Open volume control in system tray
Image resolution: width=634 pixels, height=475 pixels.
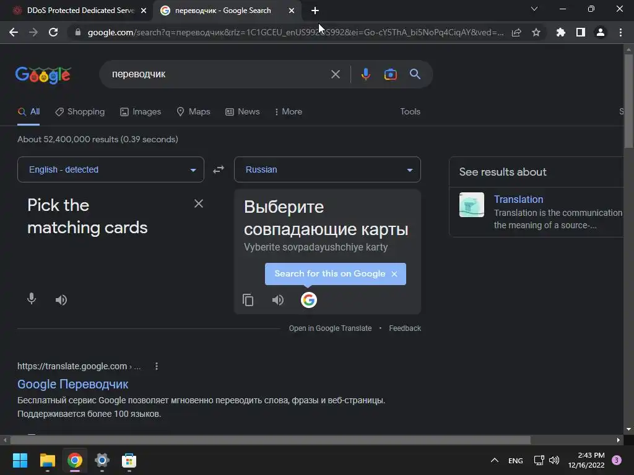point(554,460)
